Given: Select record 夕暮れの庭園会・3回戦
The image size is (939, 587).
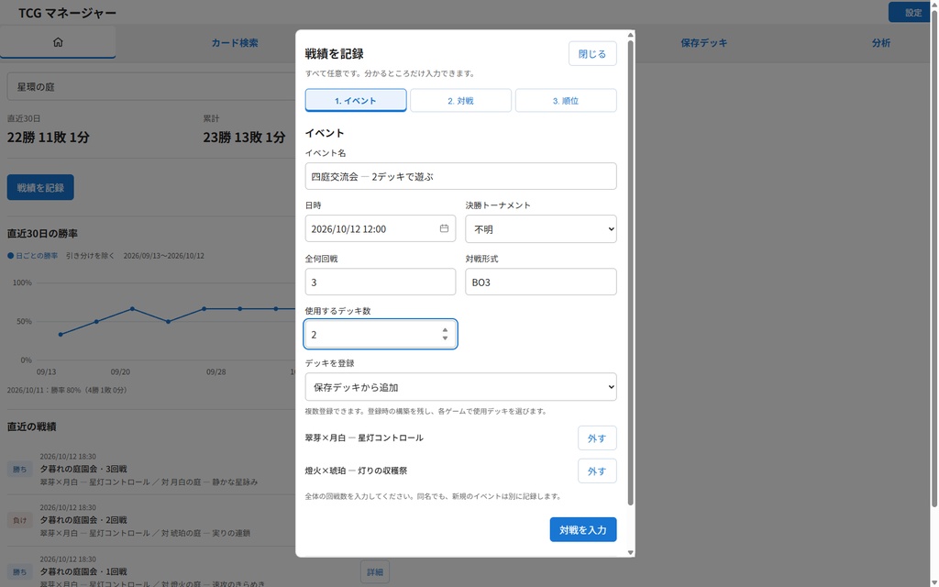Looking at the screenshot, I should (x=83, y=469).
